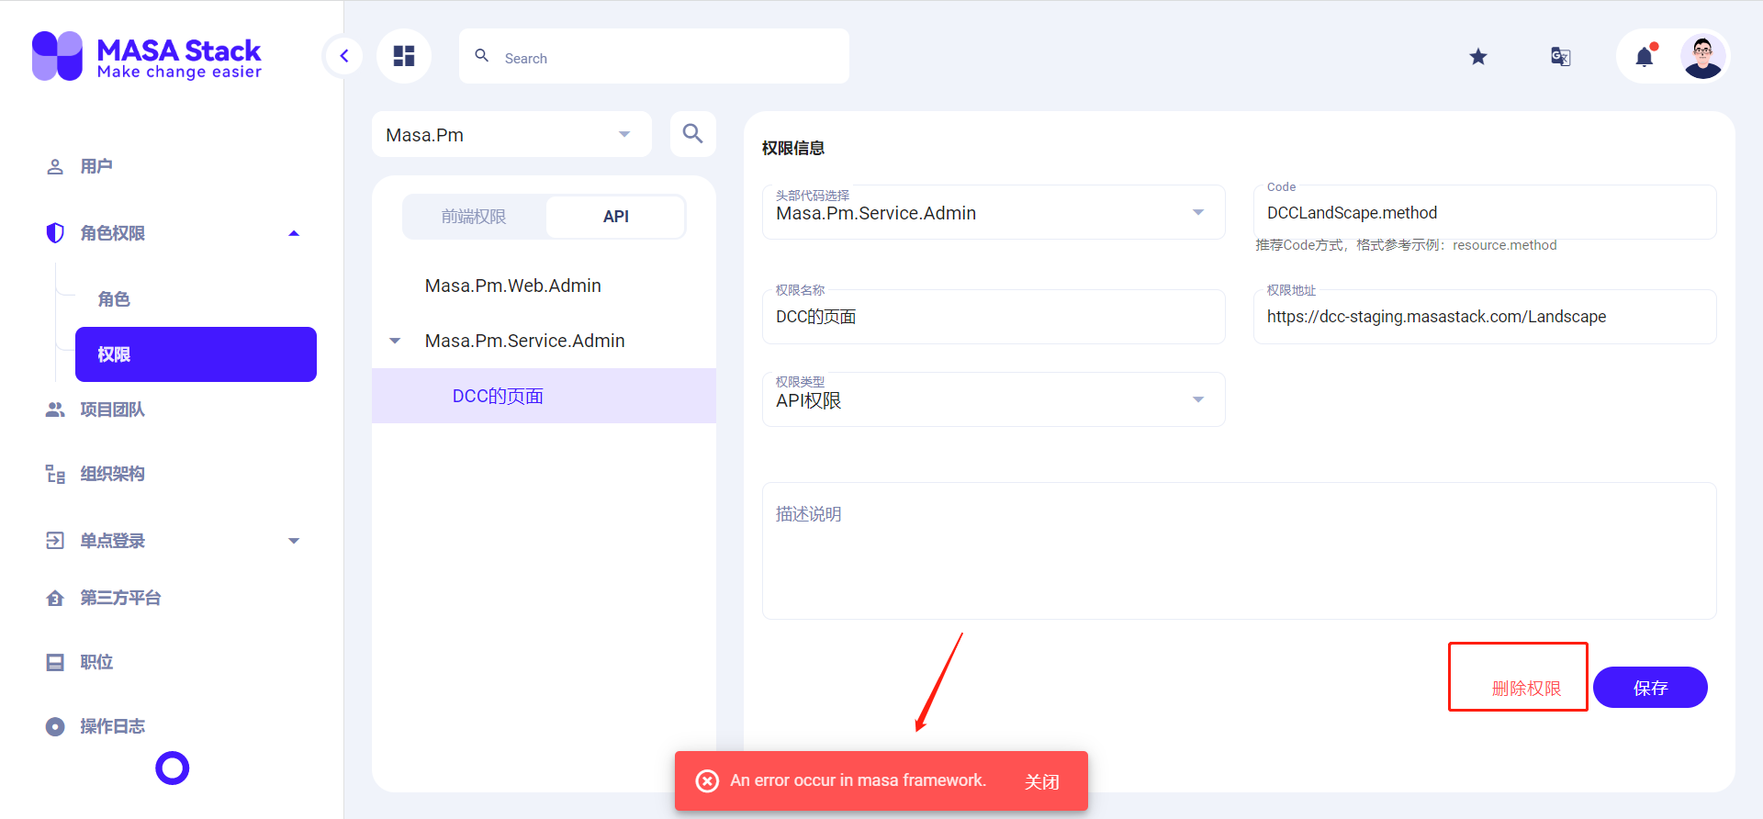Click the magnifier icon in Search box
The height and width of the screenshot is (819, 1763).
coord(481,56)
